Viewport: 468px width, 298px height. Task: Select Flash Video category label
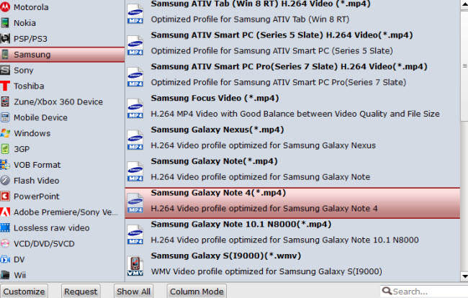[x=37, y=181]
